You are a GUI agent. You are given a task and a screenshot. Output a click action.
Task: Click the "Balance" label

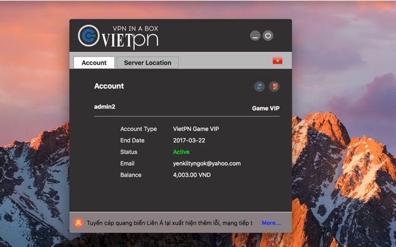(x=131, y=175)
